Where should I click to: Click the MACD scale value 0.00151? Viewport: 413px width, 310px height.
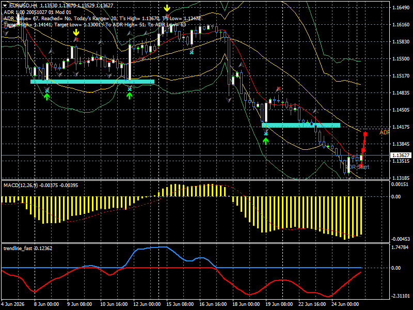(400, 184)
